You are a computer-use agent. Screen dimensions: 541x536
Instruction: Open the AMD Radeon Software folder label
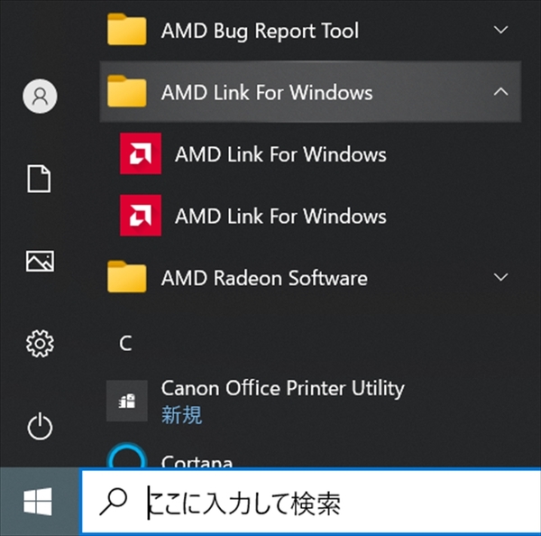tap(264, 278)
